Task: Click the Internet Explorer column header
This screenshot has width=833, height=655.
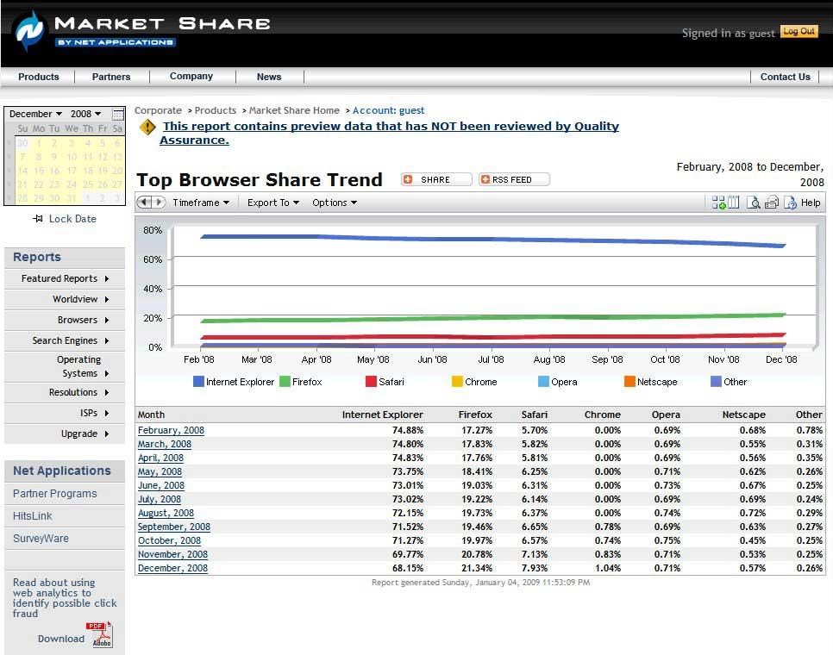Action: [383, 415]
